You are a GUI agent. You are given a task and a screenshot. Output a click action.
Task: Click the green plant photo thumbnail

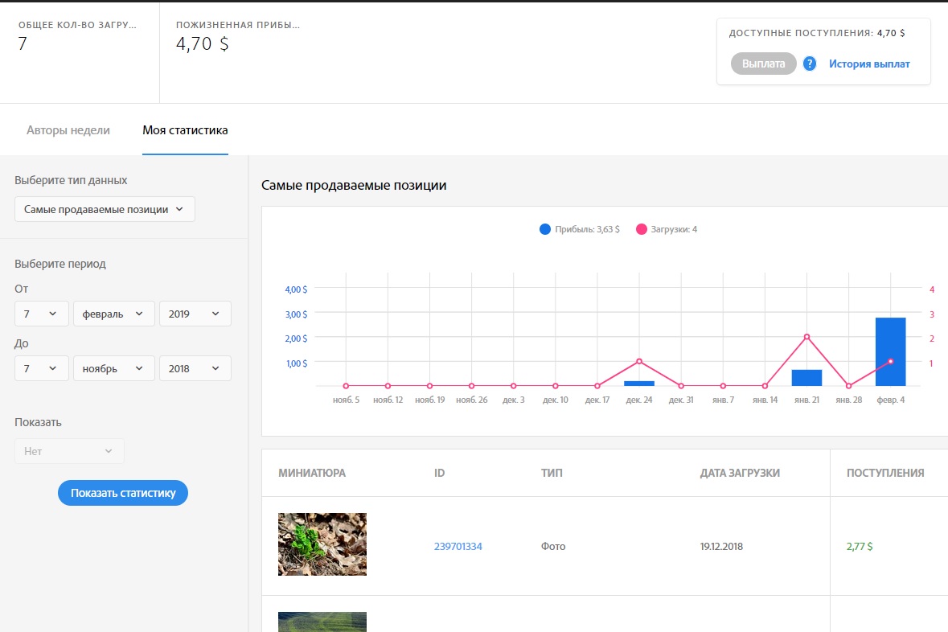coord(322,544)
